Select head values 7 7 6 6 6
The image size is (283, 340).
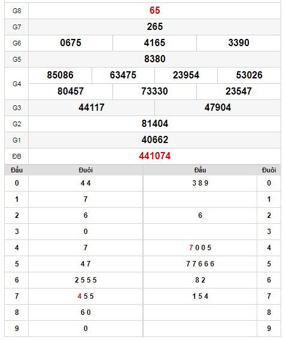pos(200,264)
